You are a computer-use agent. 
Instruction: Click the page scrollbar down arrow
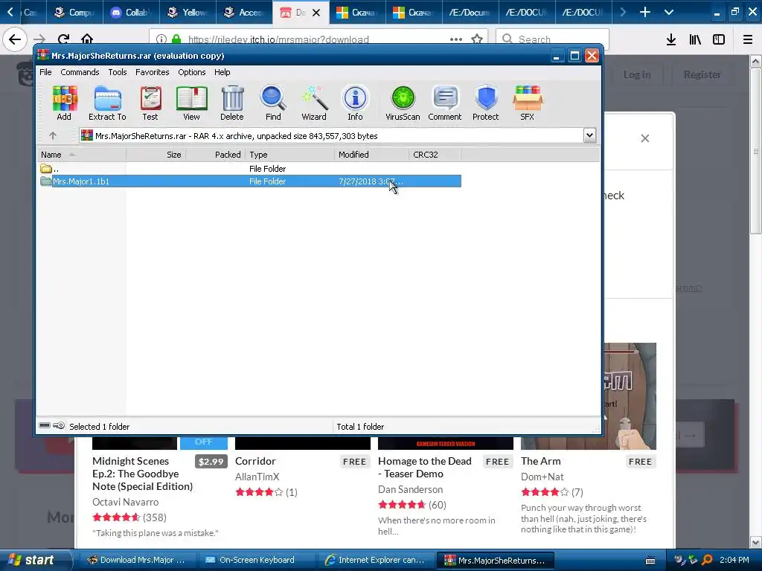pyautogui.click(x=756, y=542)
